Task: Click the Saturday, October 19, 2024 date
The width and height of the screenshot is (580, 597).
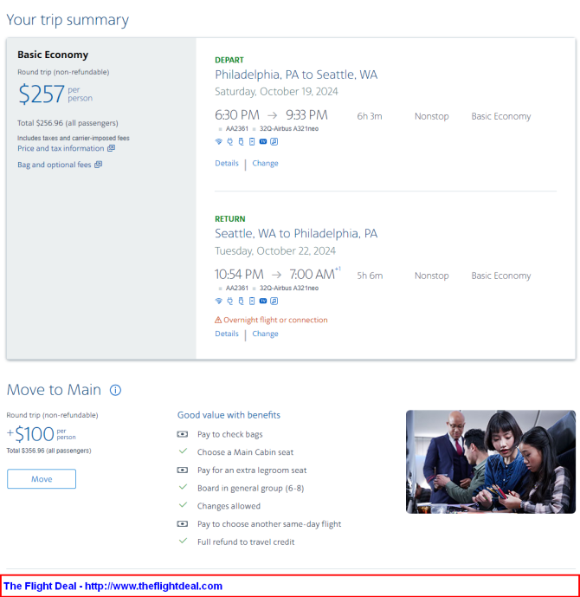Action: (276, 92)
